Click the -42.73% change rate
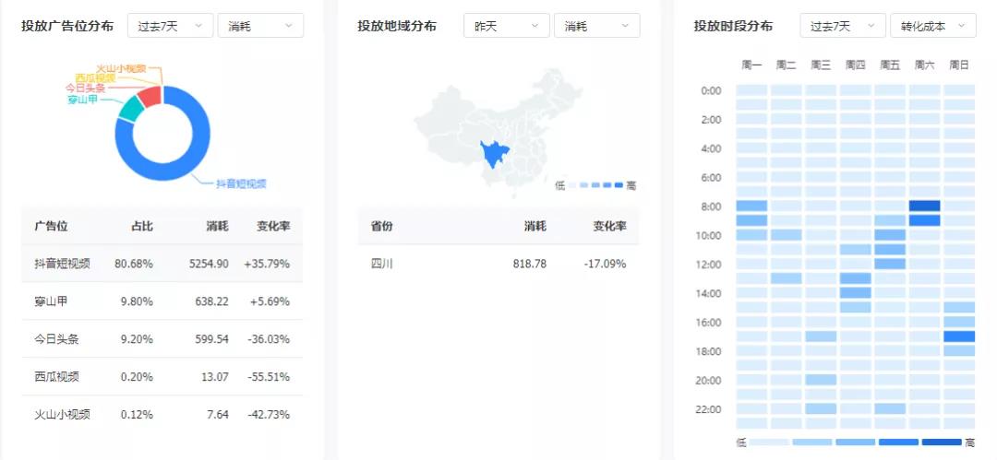Image resolution: width=997 pixels, height=460 pixels. tap(268, 415)
